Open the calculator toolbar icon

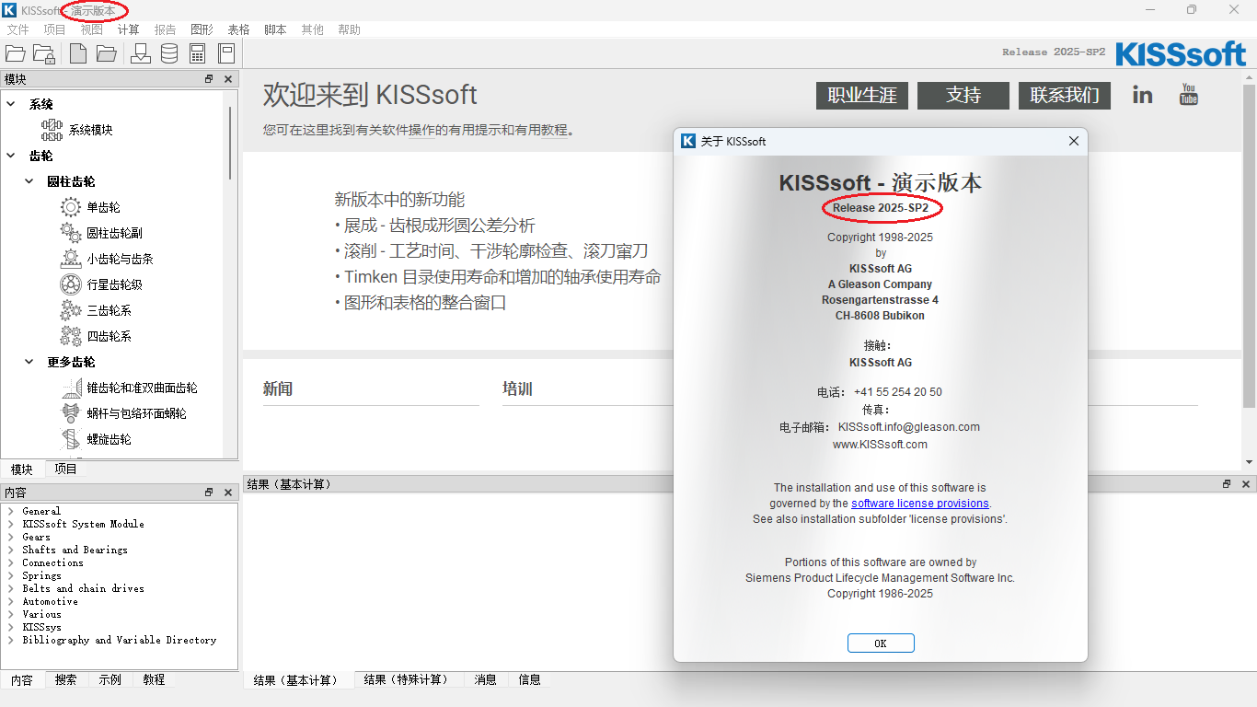pyautogui.click(x=197, y=53)
